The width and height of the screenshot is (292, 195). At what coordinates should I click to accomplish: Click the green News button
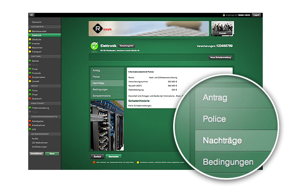[52, 154]
